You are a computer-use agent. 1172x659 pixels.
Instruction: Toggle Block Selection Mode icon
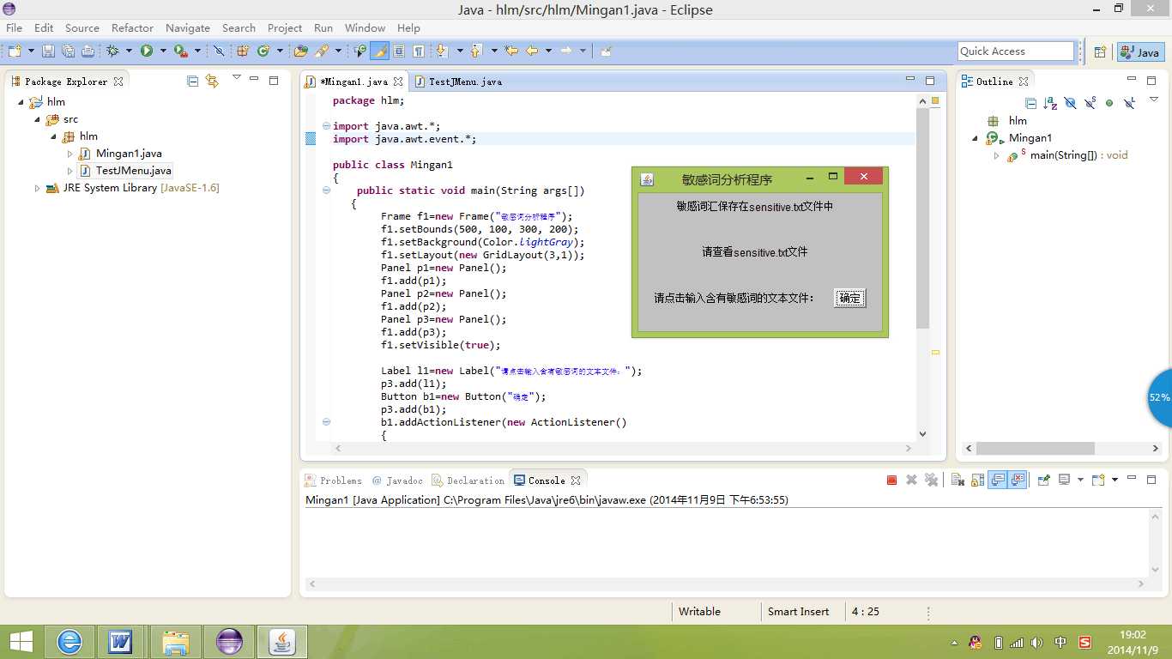click(x=399, y=51)
